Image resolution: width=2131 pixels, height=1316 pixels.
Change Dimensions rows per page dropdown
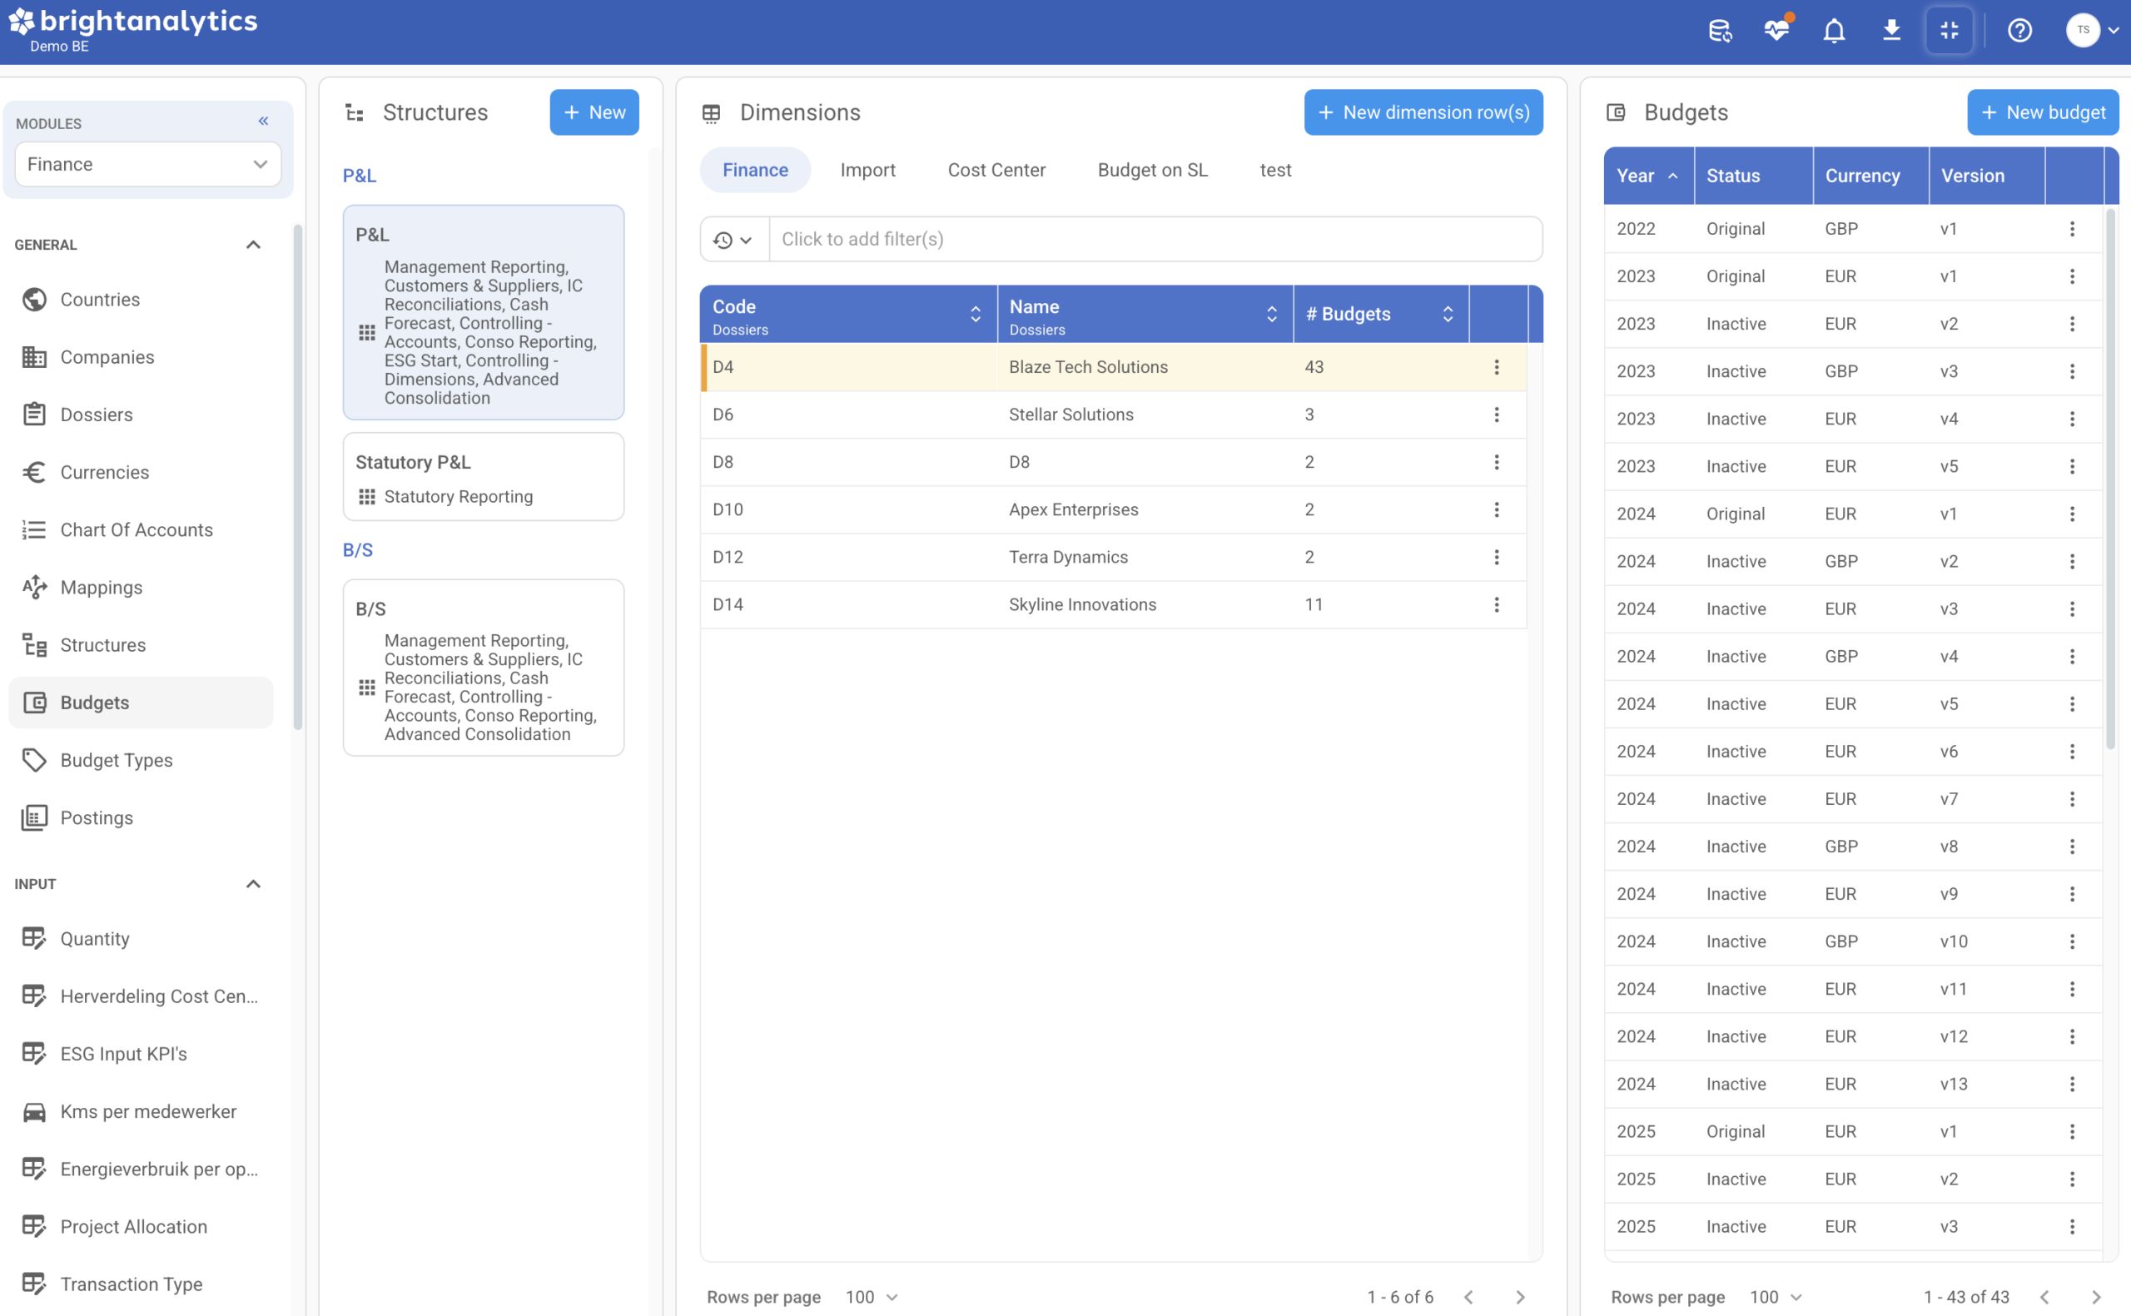(872, 1297)
